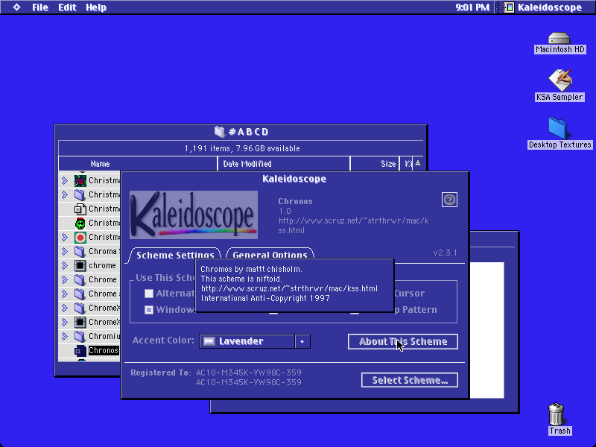
Task: Click the grey scruz.net URL under Chronos
Action: [353, 226]
